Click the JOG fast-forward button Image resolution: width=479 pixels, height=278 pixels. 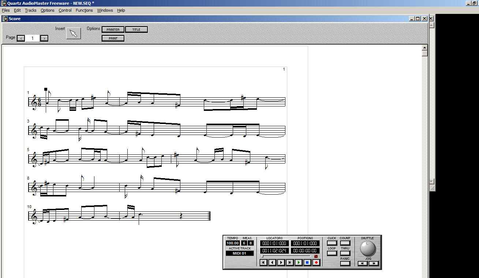374,263
